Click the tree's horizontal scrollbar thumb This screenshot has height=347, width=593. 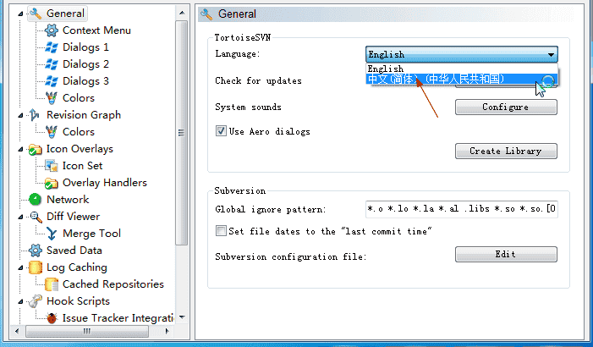87,332
